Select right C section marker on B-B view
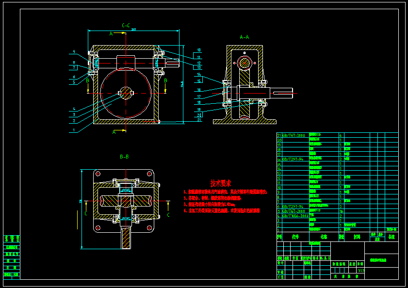This screenshot has width=408, height=288. pyautogui.click(x=168, y=215)
